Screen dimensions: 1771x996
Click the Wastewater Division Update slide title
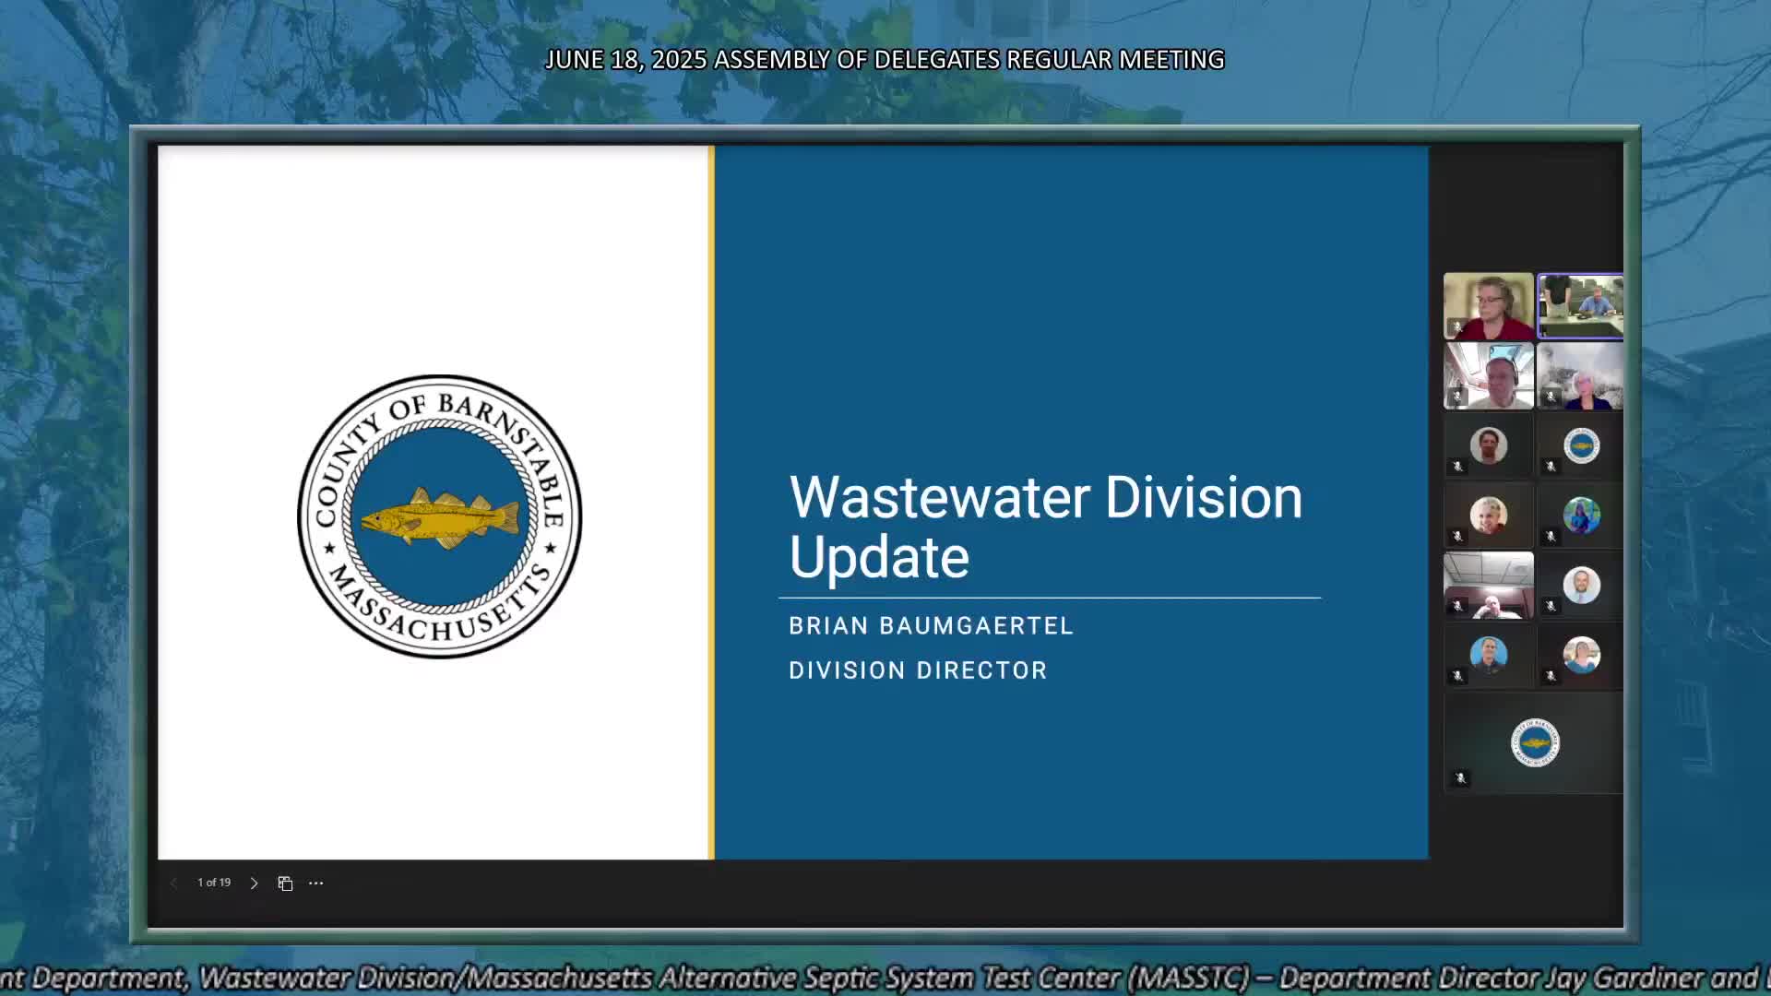[x=1044, y=527]
